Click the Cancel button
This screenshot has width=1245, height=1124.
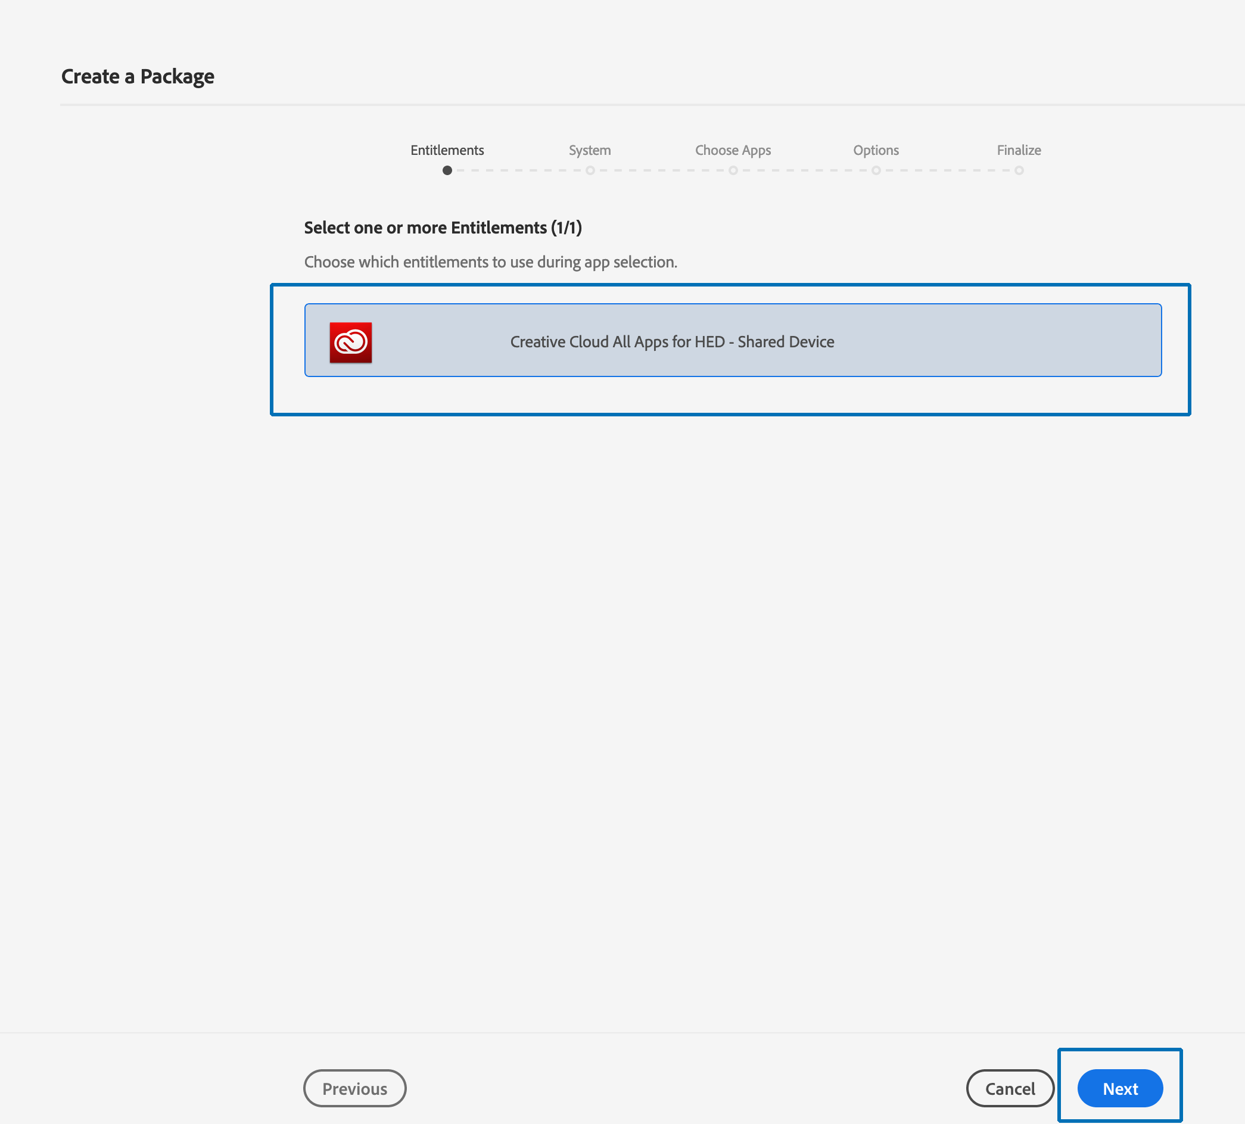click(1009, 1088)
